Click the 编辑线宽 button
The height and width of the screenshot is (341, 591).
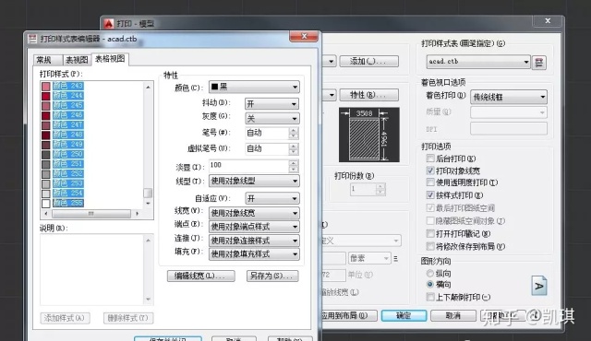click(x=201, y=276)
